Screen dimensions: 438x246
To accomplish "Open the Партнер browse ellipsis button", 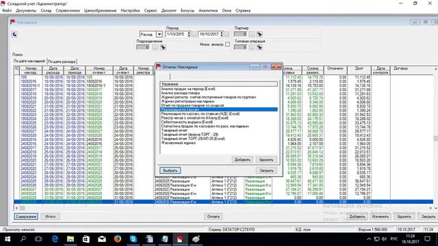I will (252, 34).
